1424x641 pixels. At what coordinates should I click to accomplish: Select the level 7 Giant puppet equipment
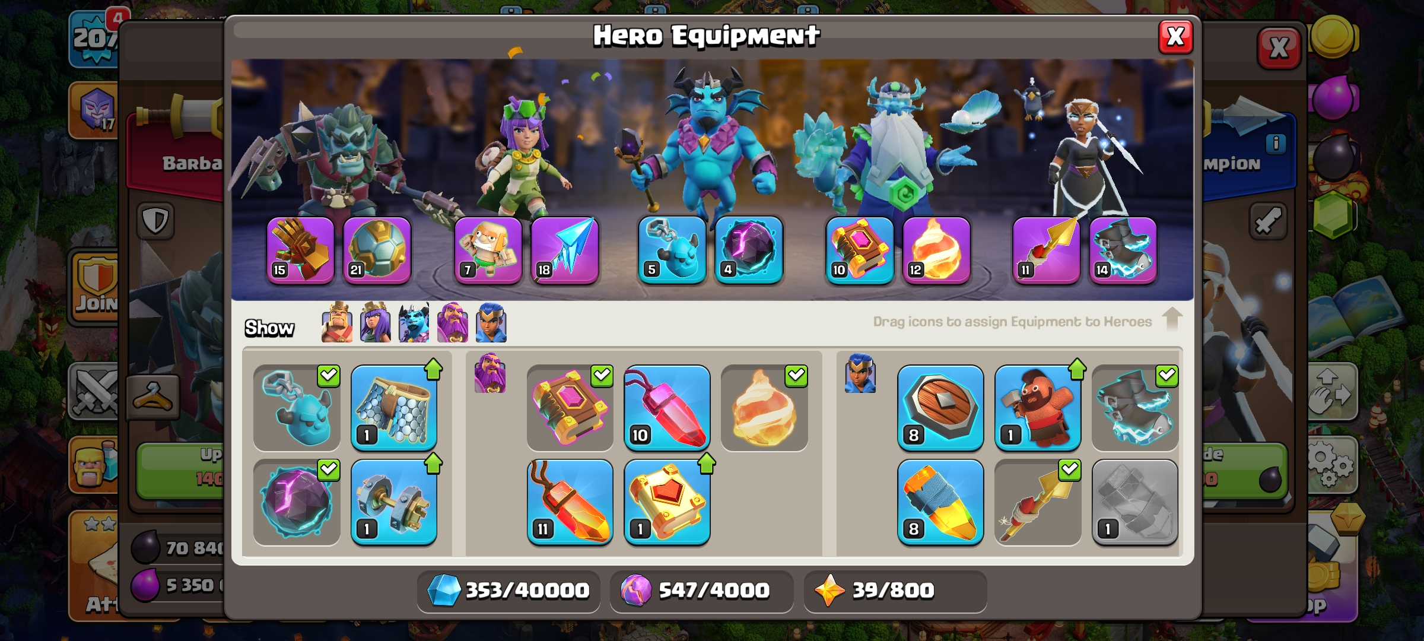point(488,250)
